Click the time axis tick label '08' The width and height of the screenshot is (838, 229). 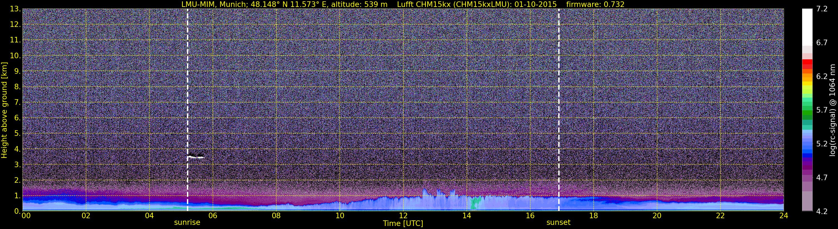click(276, 216)
